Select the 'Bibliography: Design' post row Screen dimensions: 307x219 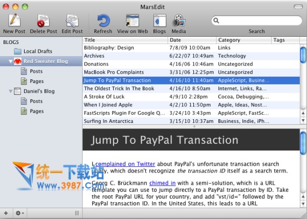[x=191, y=48]
